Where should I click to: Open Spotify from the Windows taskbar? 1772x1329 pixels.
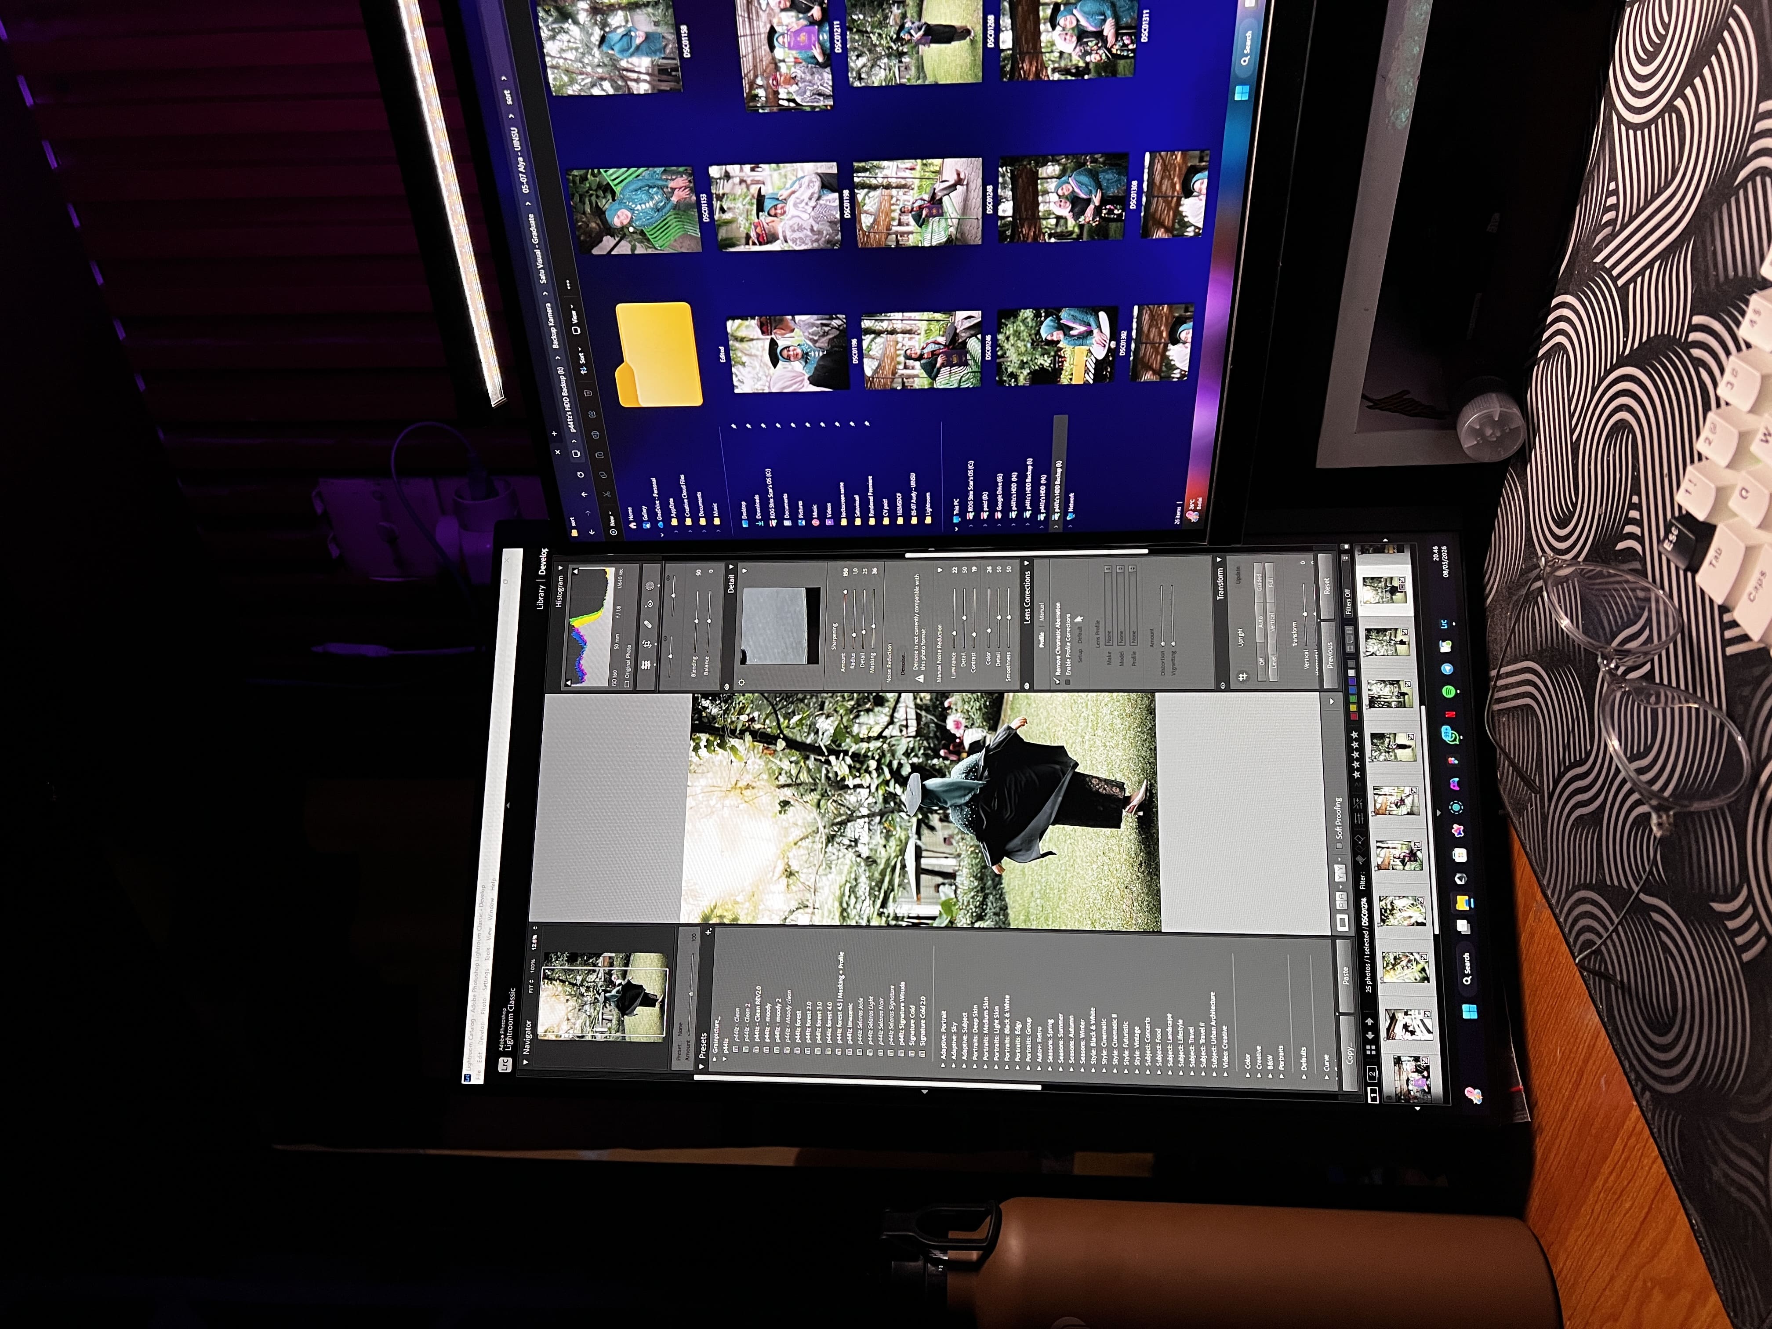[x=1449, y=691]
